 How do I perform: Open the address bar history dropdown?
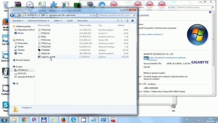point(91,15)
